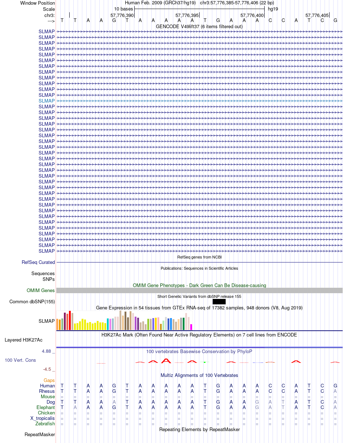Open the Repeating Elements by RepeatMasker title

pos(199,430)
